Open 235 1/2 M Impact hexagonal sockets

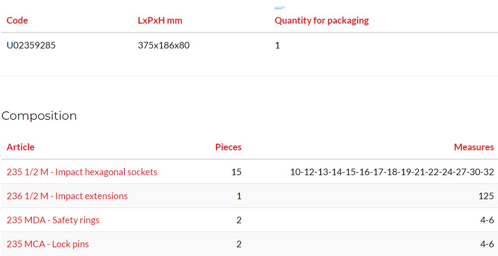[x=82, y=172]
